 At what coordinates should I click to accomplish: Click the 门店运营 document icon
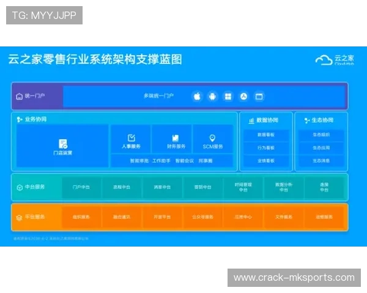click(x=63, y=143)
